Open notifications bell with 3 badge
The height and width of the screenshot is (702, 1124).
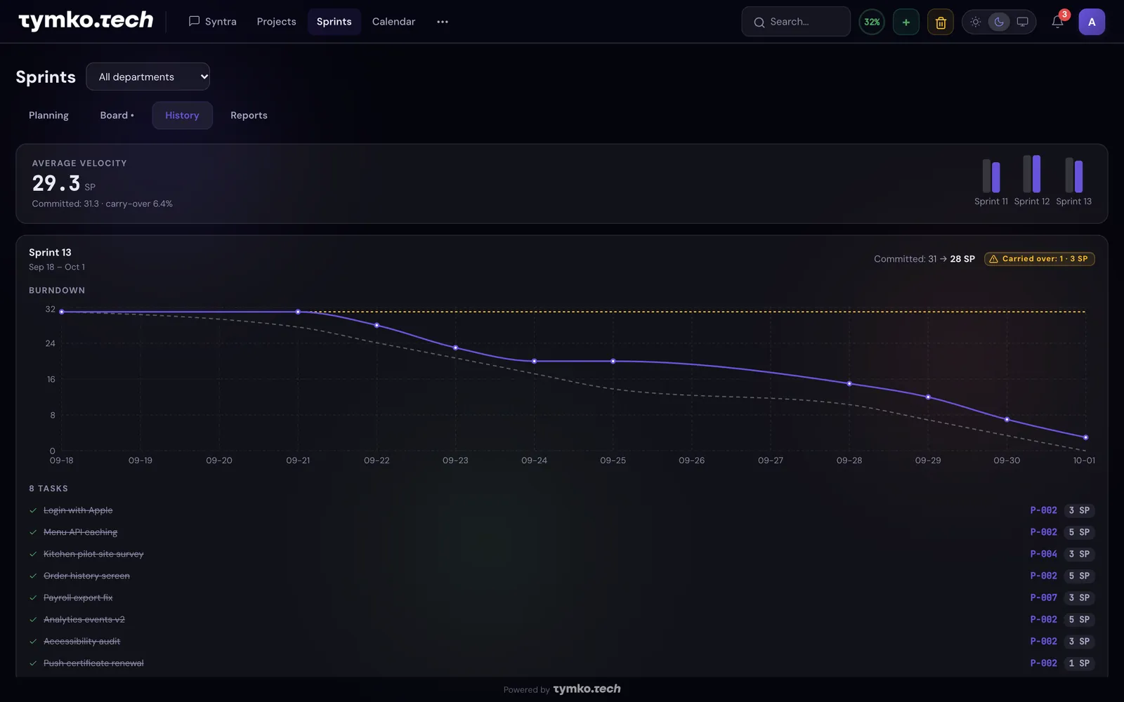pos(1057,22)
